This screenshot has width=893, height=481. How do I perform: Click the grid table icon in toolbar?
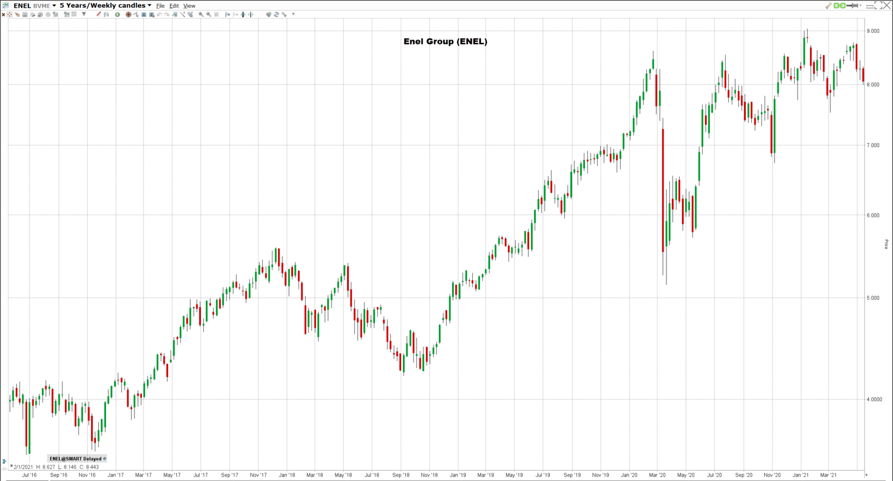pyautogui.click(x=25, y=14)
